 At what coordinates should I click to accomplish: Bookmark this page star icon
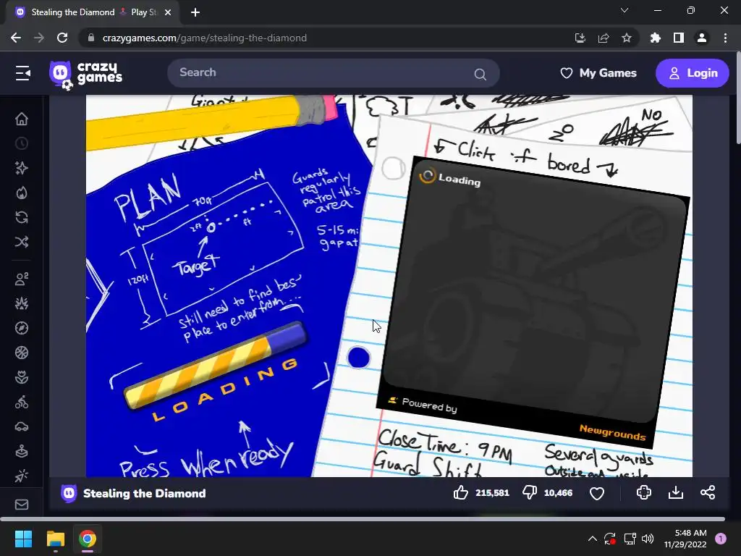click(627, 38)
